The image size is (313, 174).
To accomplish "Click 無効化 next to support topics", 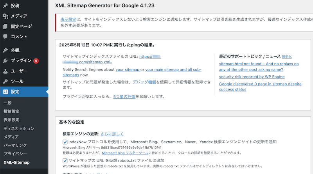I will [x=287, y=57].
